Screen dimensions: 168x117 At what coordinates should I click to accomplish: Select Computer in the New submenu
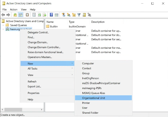[103, 63]
